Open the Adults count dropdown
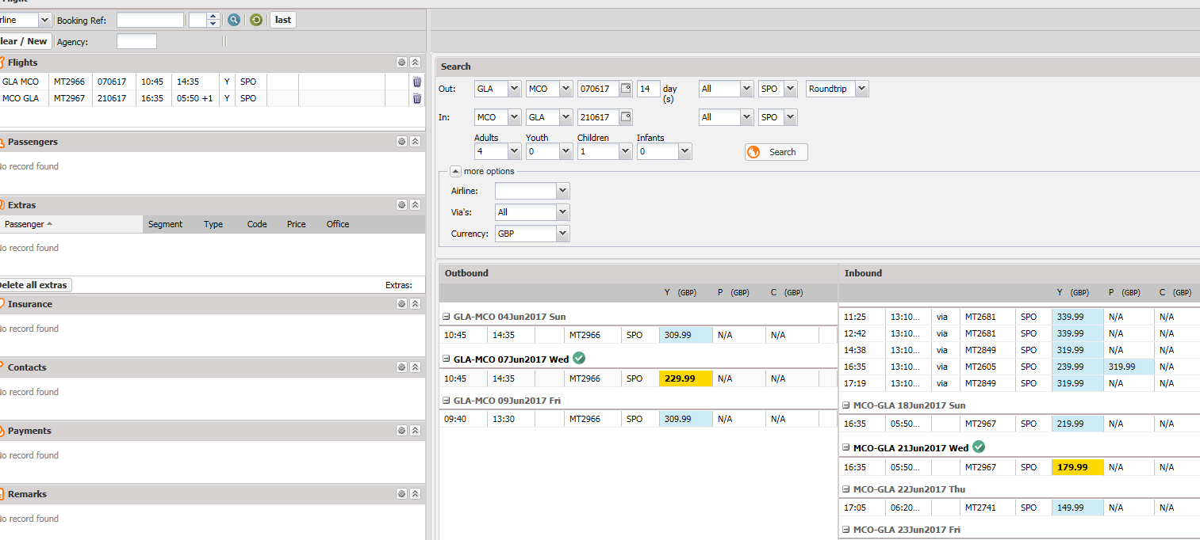Image resolution: width=1200 pixels, height=540 pixels. 513,151
